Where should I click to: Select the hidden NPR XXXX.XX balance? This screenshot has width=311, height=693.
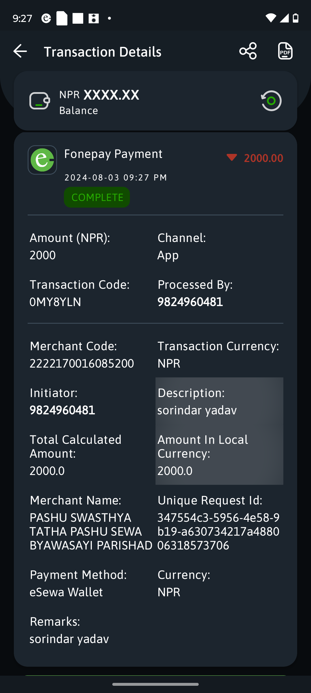99,95
